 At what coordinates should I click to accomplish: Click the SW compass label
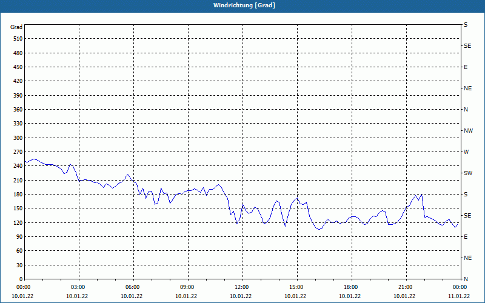pyautogui.click(x=468, y=173)
